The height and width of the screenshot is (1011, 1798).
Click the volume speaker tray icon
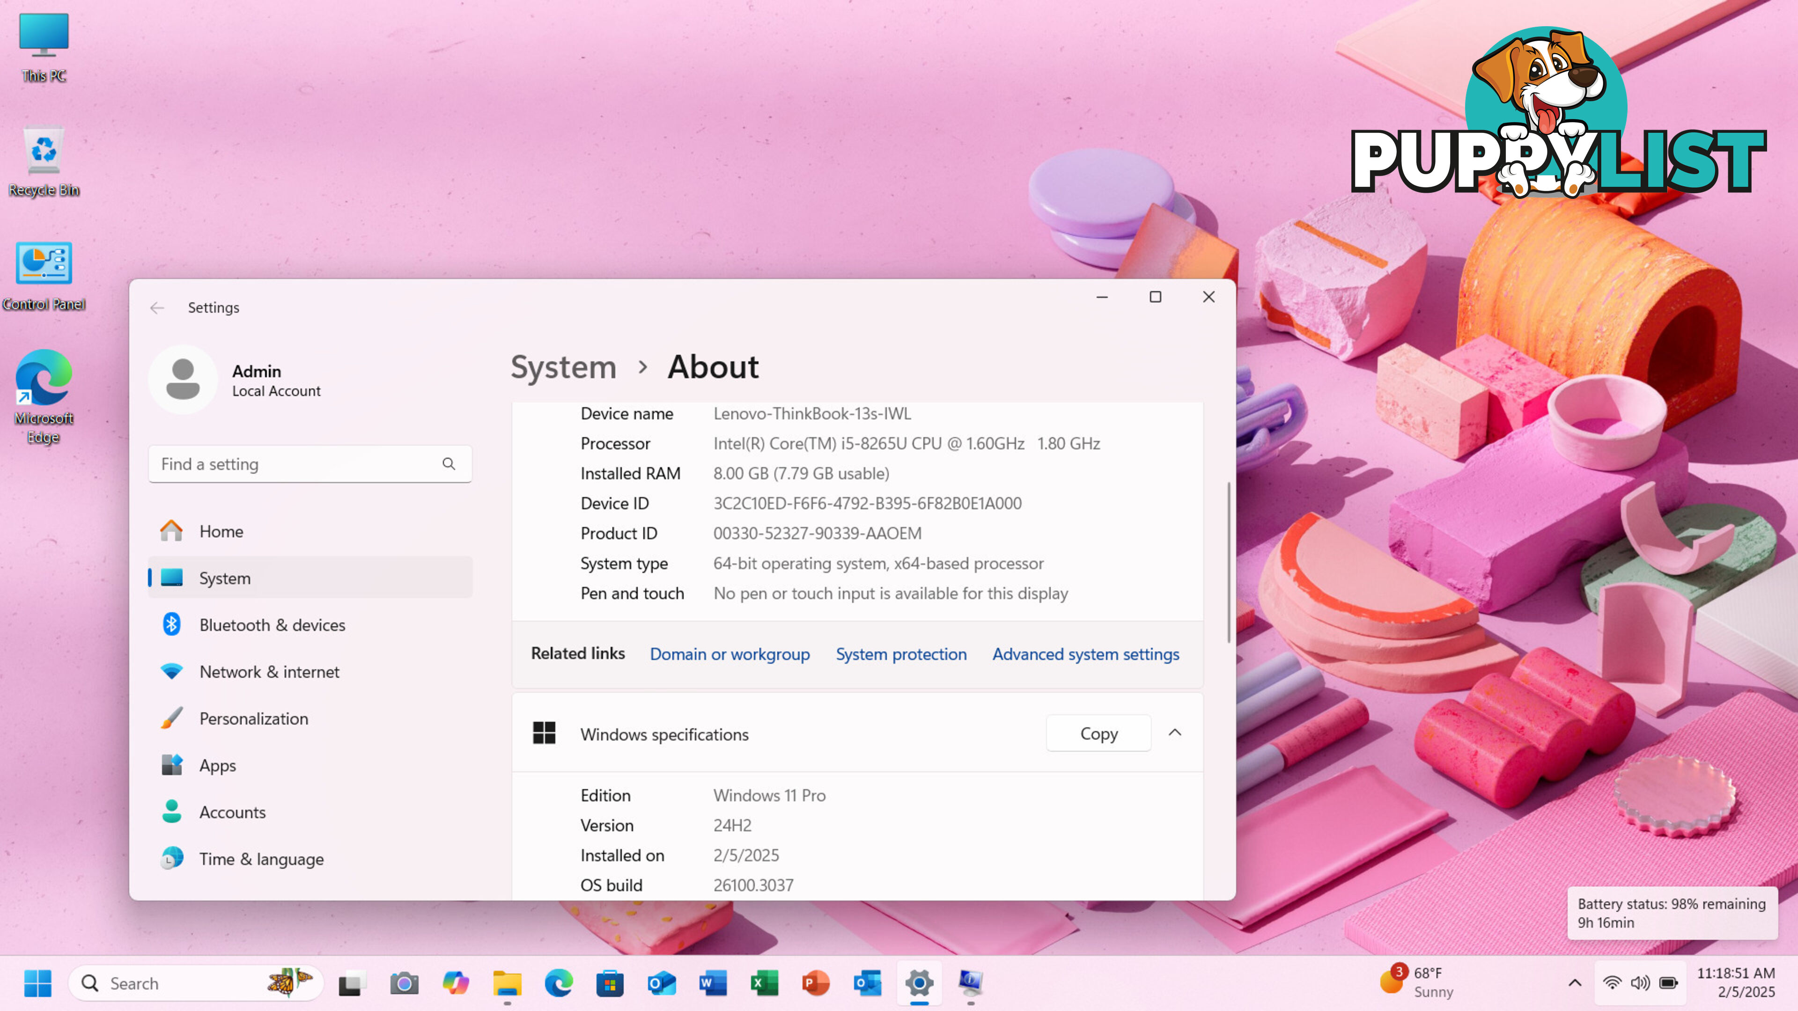point(1640,983)
